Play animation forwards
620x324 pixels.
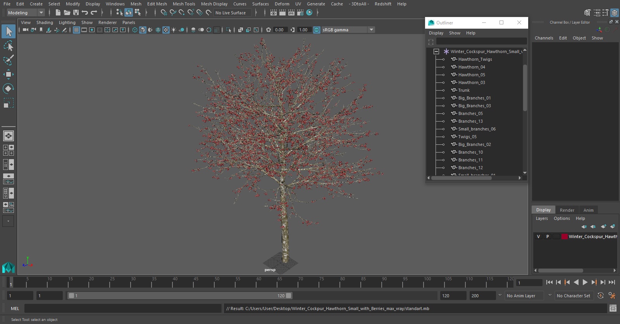point(585,283)
